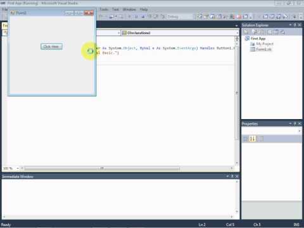The width and height of the screenshot is (304, 228).
Task: Close the Immediate Window panel
Action: 237,176
